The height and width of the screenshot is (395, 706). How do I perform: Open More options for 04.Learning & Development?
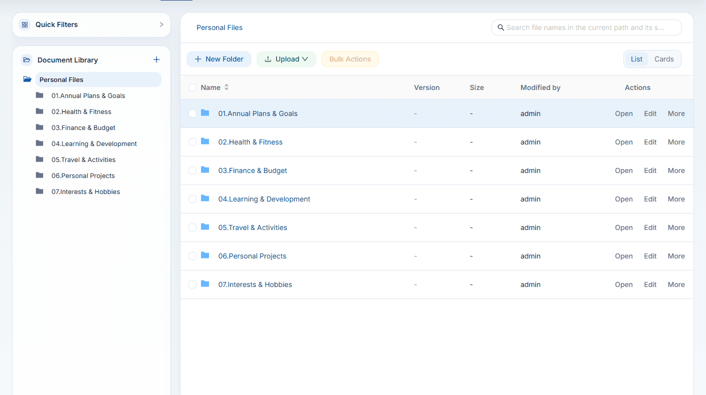(676, 199)
